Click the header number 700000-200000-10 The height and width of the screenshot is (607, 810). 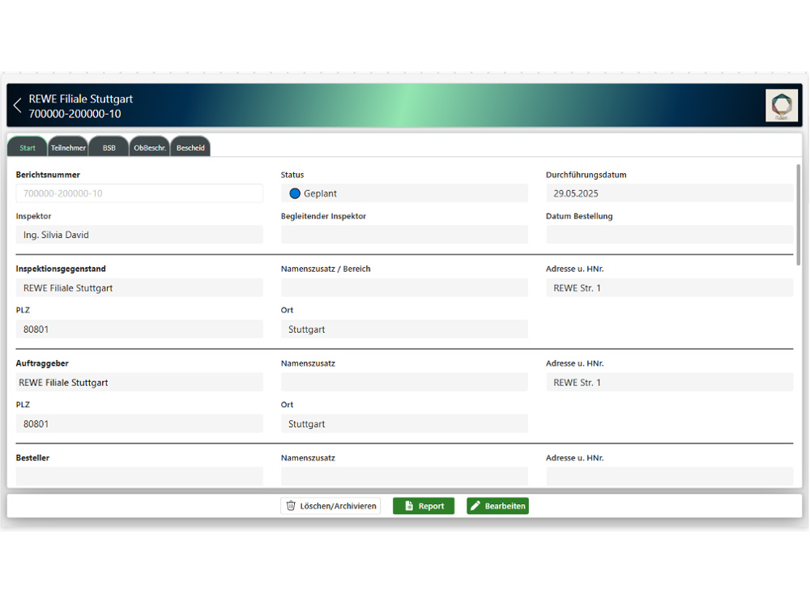tap(75, 113)
